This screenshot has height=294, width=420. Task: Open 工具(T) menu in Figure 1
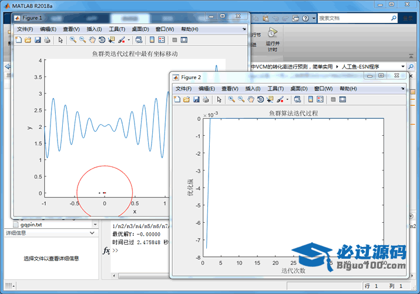point(117,29)
